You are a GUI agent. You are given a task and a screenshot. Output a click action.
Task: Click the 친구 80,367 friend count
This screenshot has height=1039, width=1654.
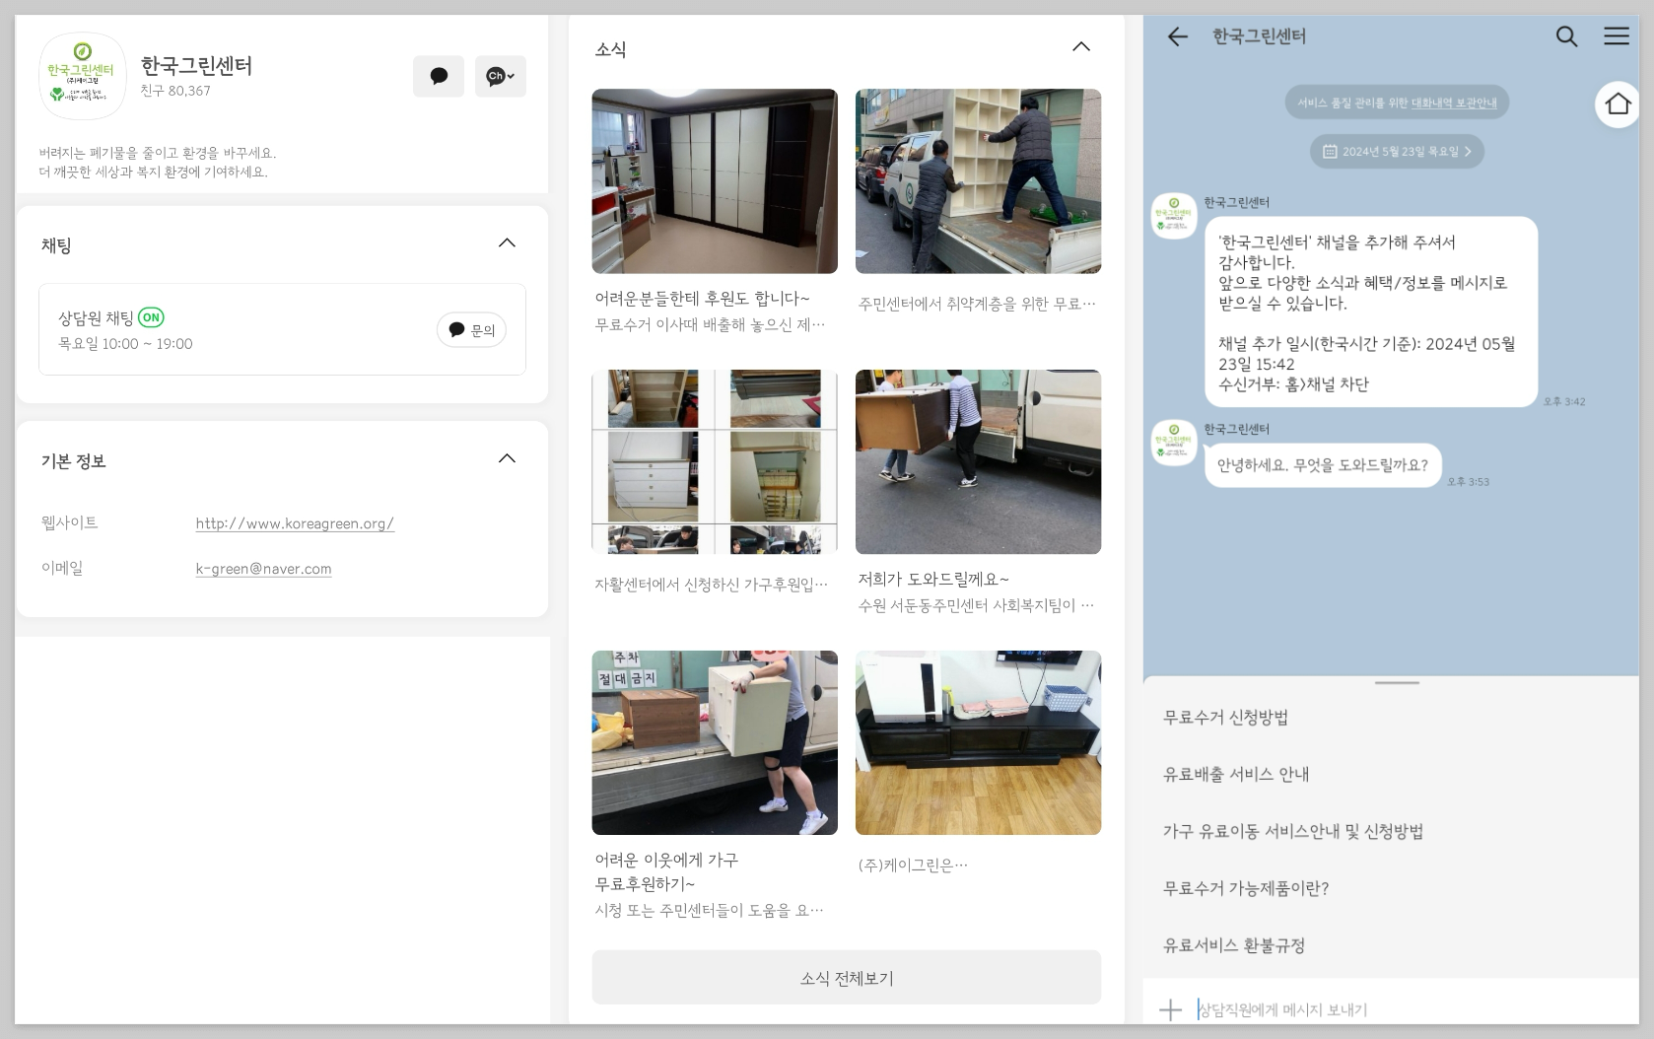tap(175, 91)
